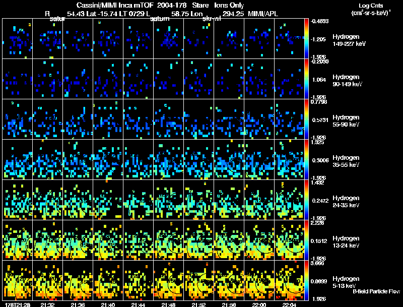Open the 21:36 panel in the 13-24 keV row
The image size is (403, 307).
coord(78,240)
